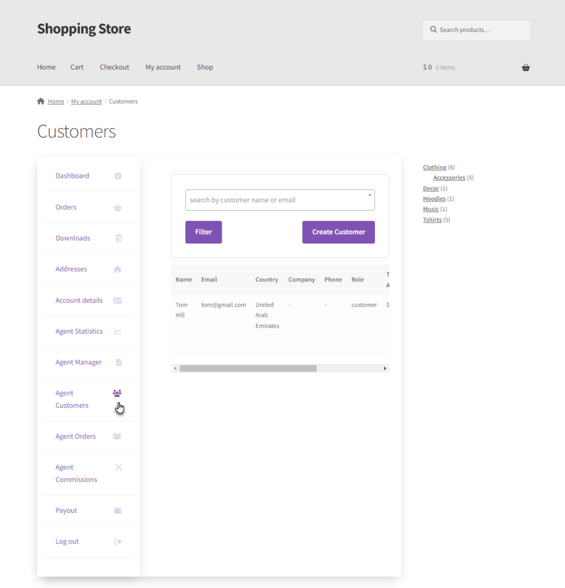
Task: Click the Log out arrow icon
Action: pyautogui.click(x=118, y=541)
